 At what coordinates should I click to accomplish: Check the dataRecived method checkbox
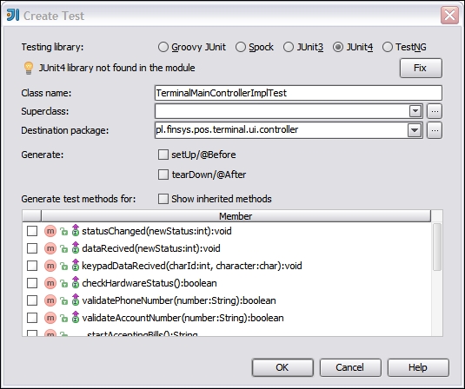32,248
